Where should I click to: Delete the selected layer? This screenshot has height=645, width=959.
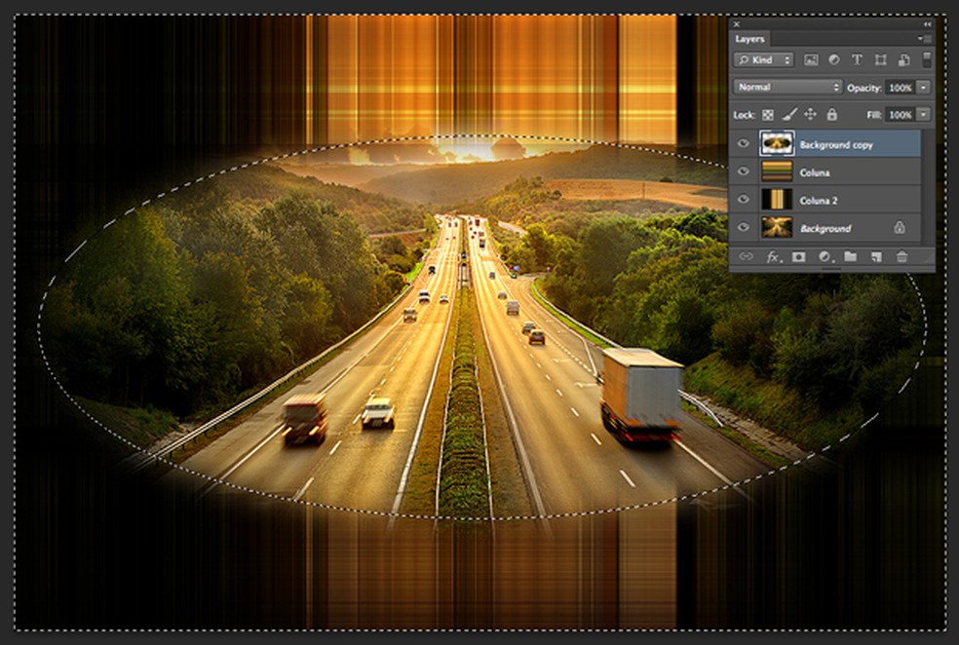(901, 257)
